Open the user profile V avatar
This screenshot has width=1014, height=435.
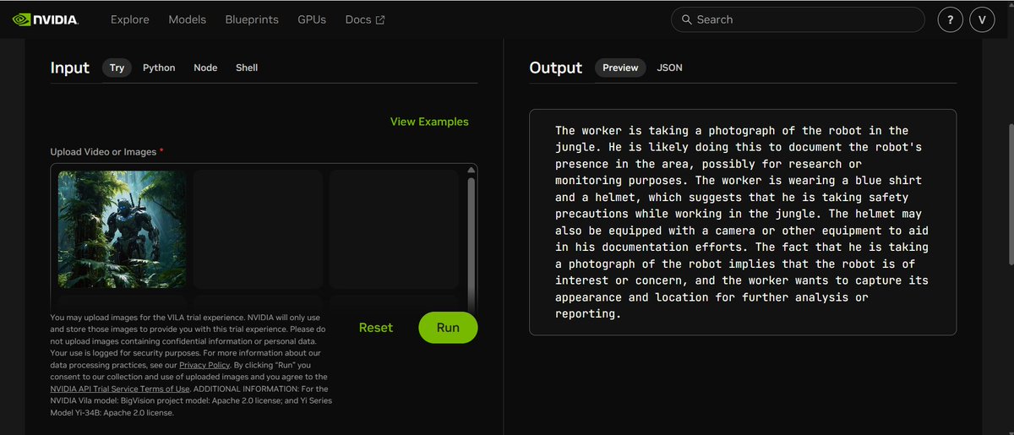(x=982, y=19)
